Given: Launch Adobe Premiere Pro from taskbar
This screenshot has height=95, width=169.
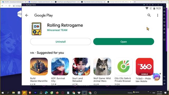Looking at the screenshot, I should [x=35, y=93].
